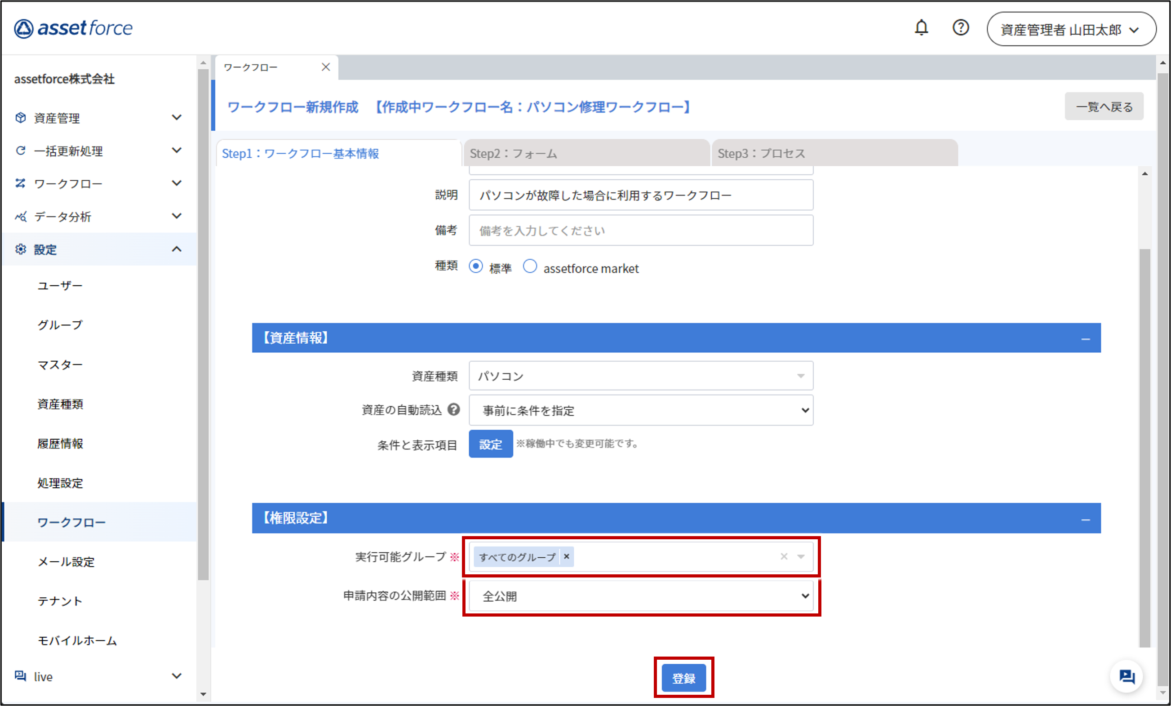1171x706 pixels.
Task: Open the 資産の自動読込 dropdown
Action: point(641,410)
